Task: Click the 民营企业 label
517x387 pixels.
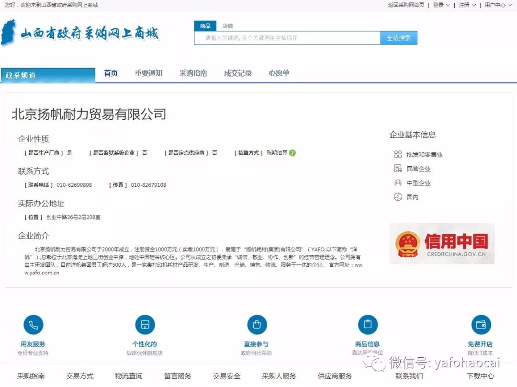Action: pos(418,169)
